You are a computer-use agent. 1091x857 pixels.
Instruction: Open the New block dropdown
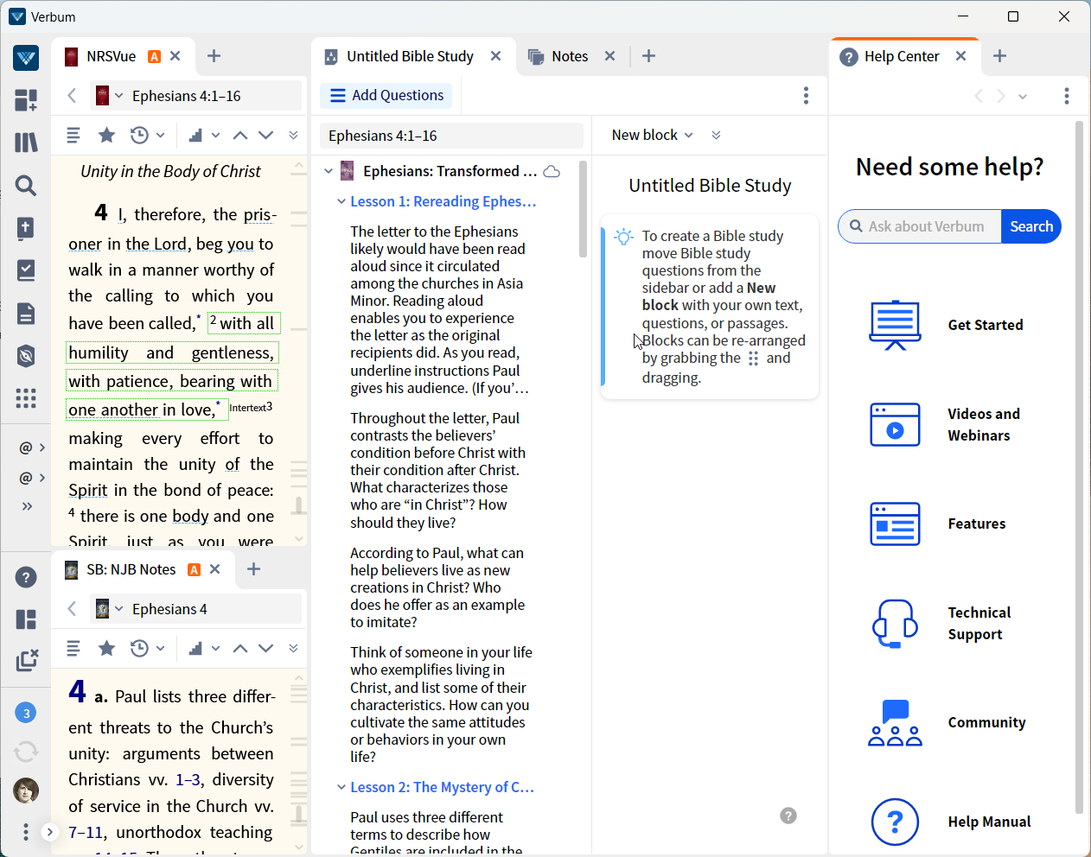tap(652, 135)
